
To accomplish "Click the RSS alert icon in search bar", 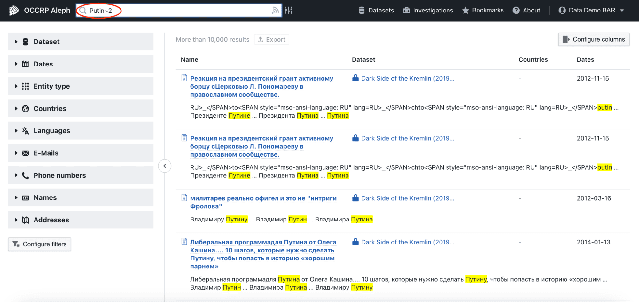I will point(275,11).
